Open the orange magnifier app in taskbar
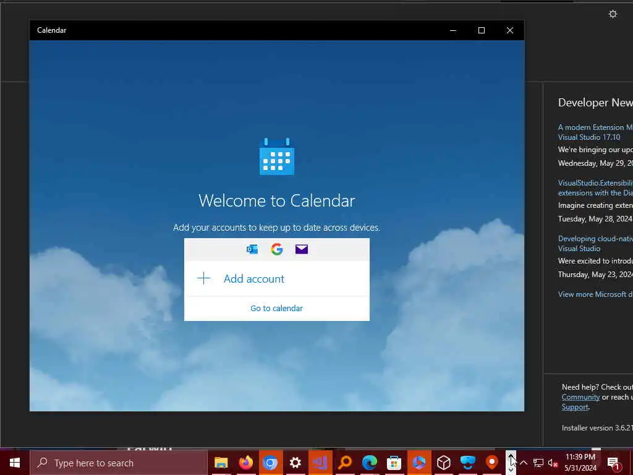Screen dimensions: 633x475 (345, 463)
